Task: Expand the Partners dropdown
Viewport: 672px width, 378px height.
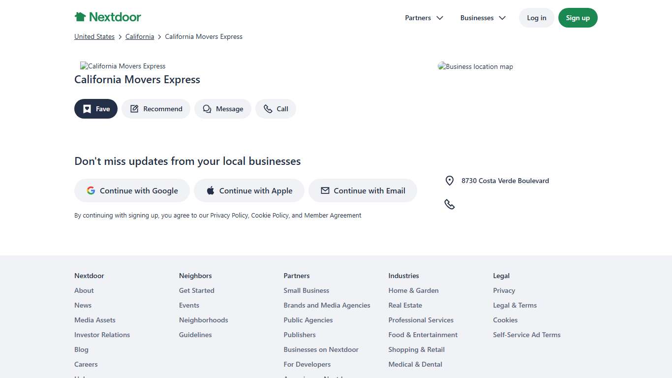Action: point(424,18)
